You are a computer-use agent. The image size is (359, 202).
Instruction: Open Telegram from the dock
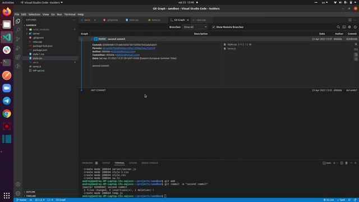(x=7, y=101)
